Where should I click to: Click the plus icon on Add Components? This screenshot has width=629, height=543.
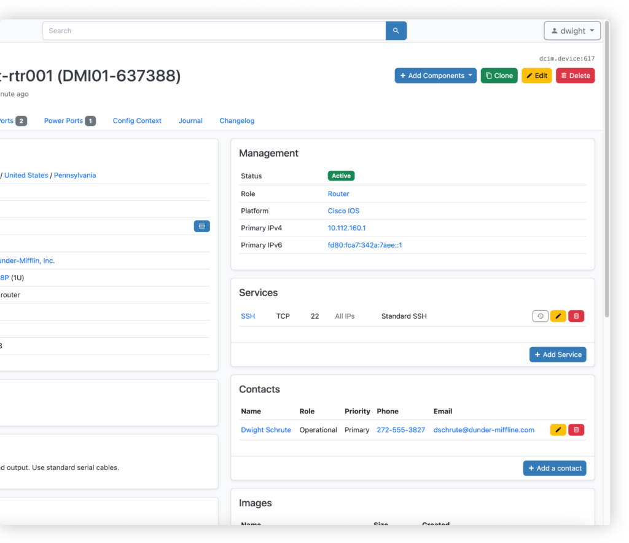[404, 76]
